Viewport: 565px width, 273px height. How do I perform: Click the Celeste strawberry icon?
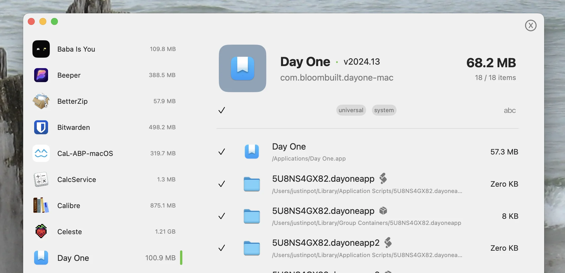click(x=41, y=232)
